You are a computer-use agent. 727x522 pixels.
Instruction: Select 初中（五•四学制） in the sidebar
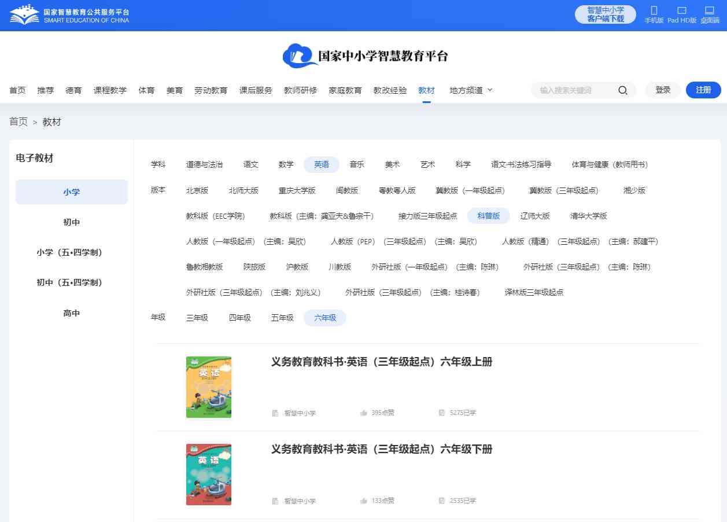[x=72, y=282]
